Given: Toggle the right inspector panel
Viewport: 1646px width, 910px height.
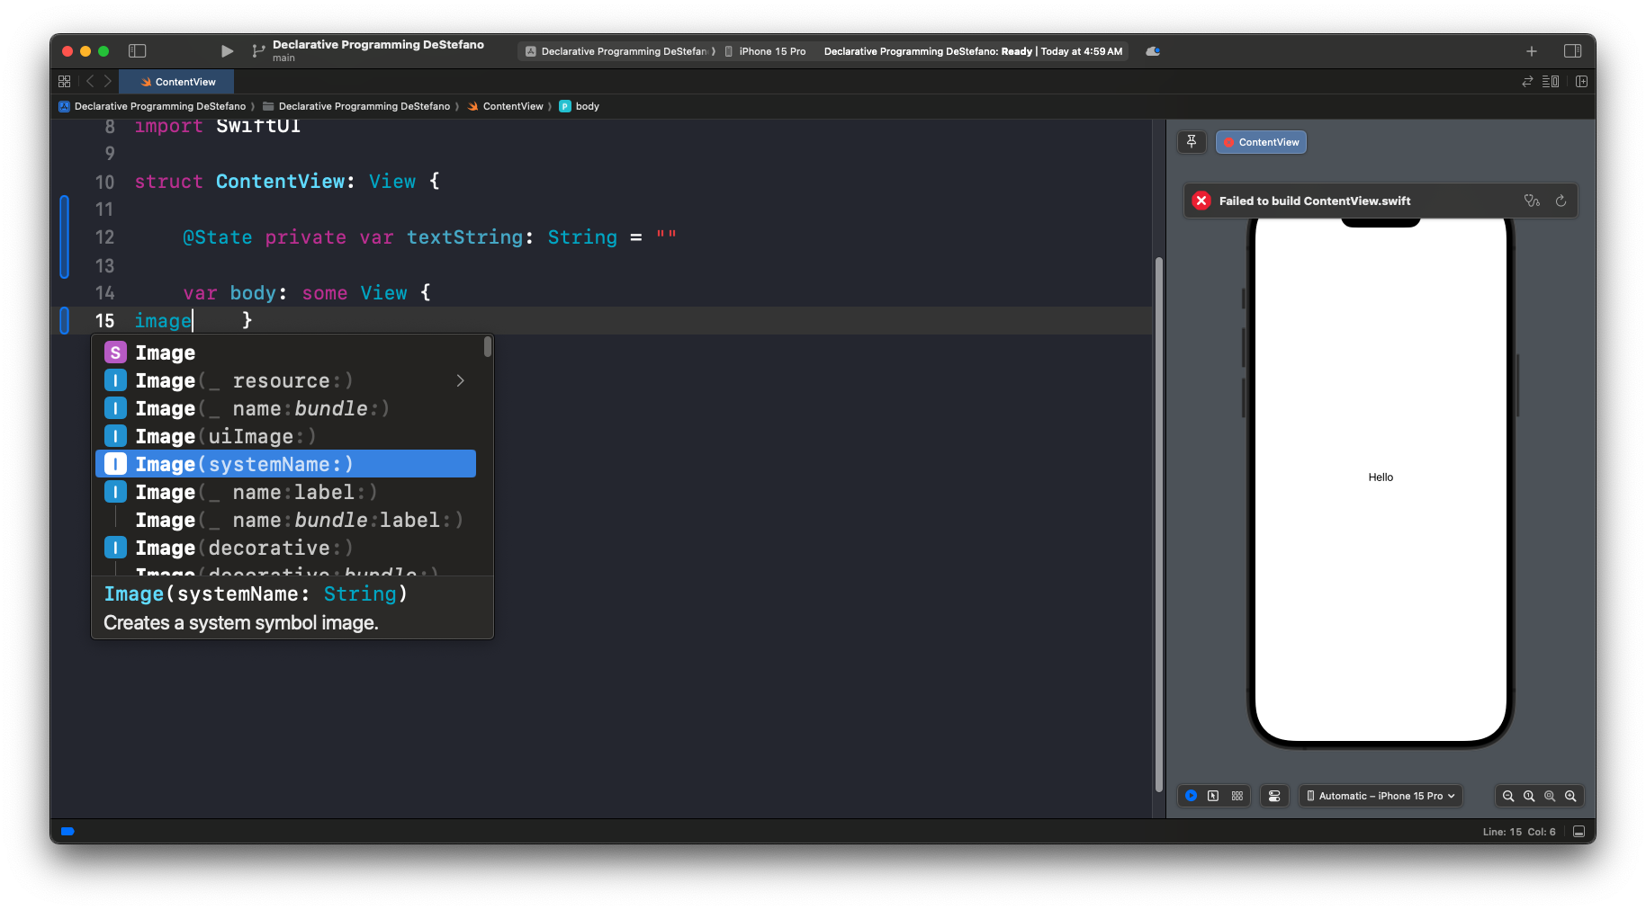Looking at the screenshot, I should 1573,51.
